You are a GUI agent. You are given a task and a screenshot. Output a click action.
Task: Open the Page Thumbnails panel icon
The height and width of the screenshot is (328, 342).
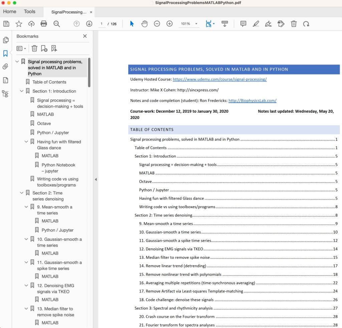[x=6, y=39]
